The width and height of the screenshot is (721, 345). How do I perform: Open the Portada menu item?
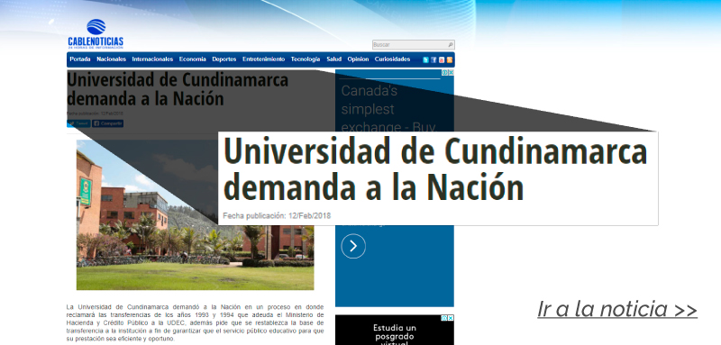point(80,59)
